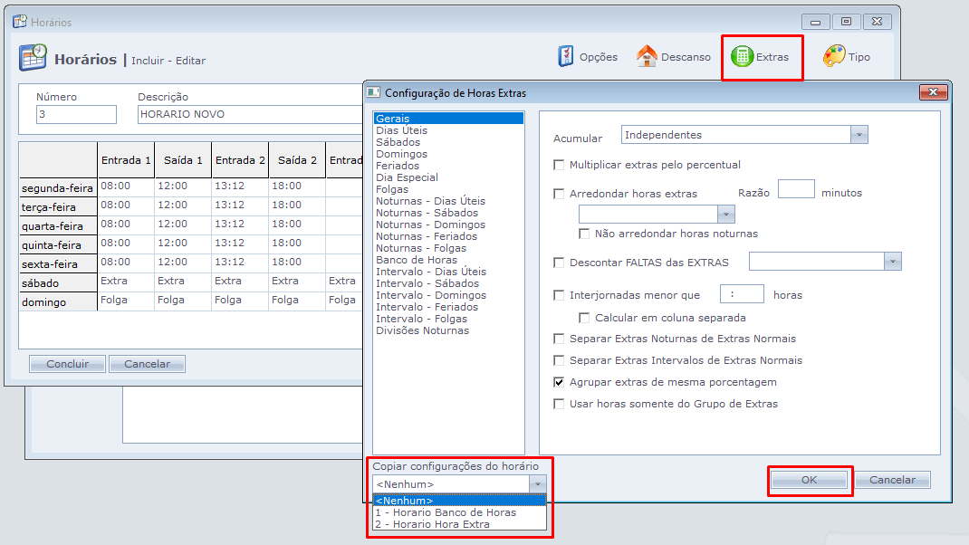Choose 1 - Horario Banco de Horas option
Image resolution: width=969 pixels, height=545 pixels.
(445, 512)
